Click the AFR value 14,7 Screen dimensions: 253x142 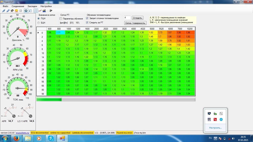[11, 121]
